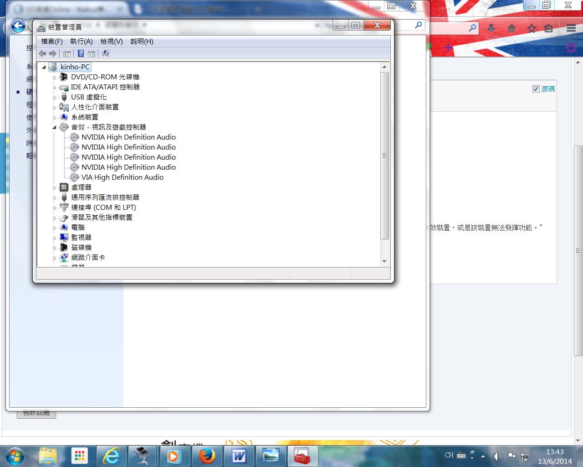Click the IDE ATA/ATAPI controller category icon
583x467 pixels.
tap(64, 87)
